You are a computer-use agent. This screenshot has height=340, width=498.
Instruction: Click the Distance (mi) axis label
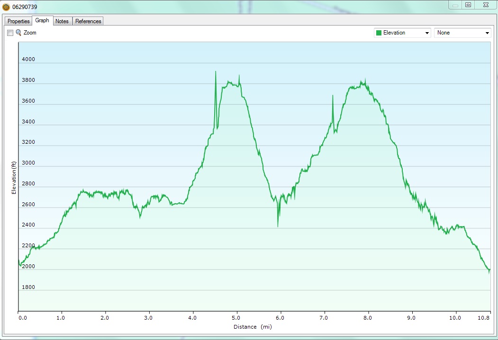[x=253, y=327]
